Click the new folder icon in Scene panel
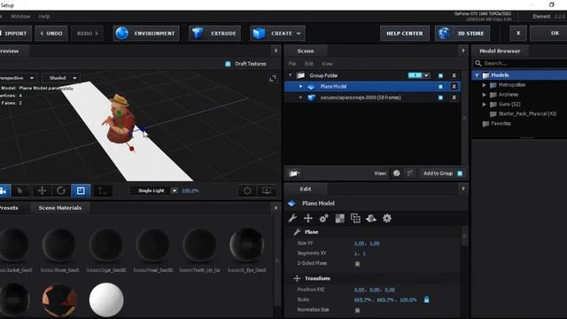This screenshot has width=567, height=319. (295, 174)
